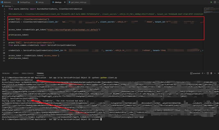Click line number 9 in the gutter
Screen dimensions: 219x130
coord(4,30)
